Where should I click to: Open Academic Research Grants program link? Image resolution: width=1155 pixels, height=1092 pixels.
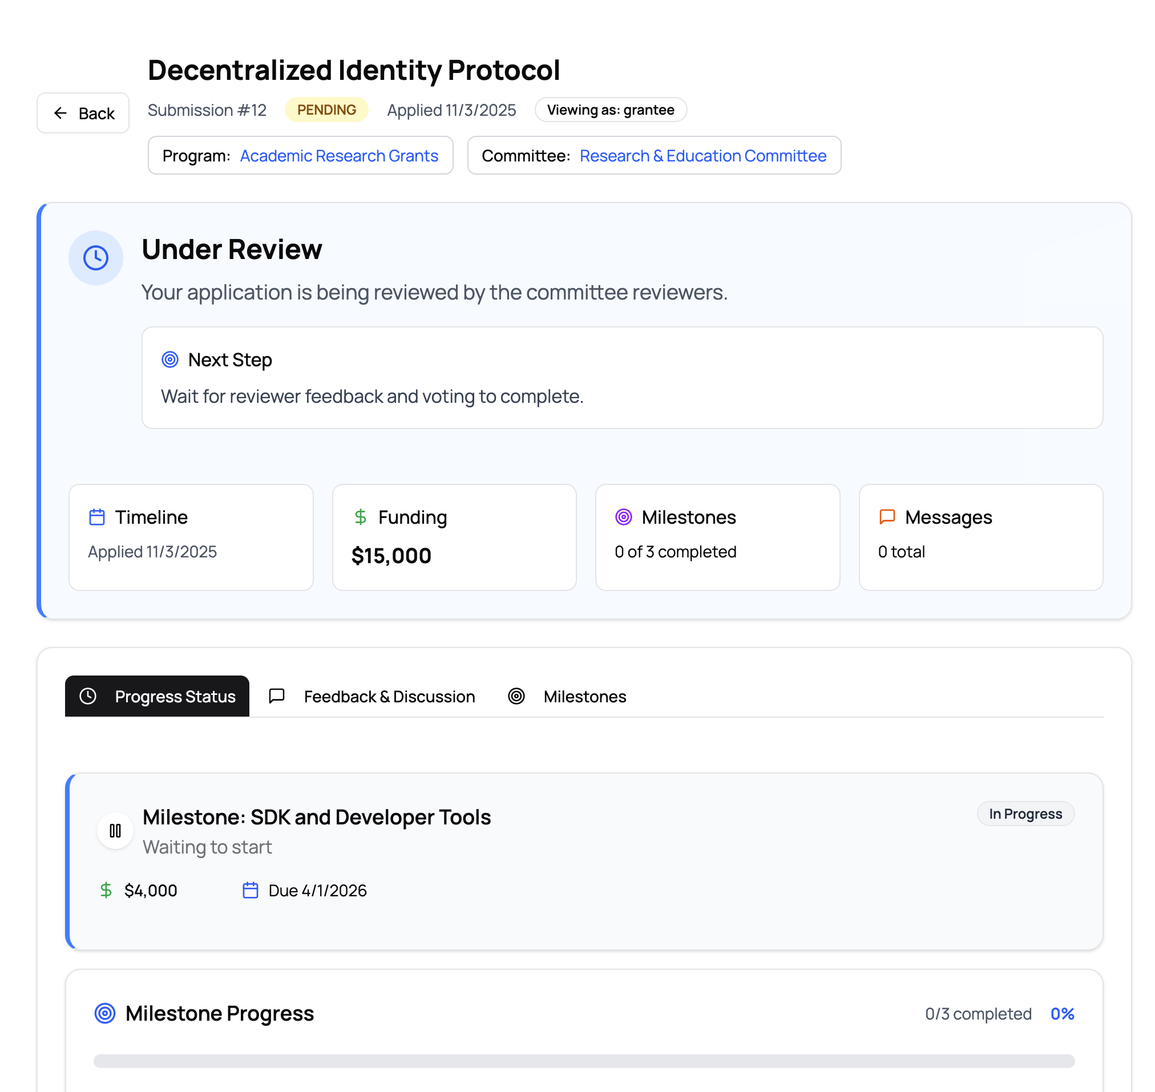point(339,155)
